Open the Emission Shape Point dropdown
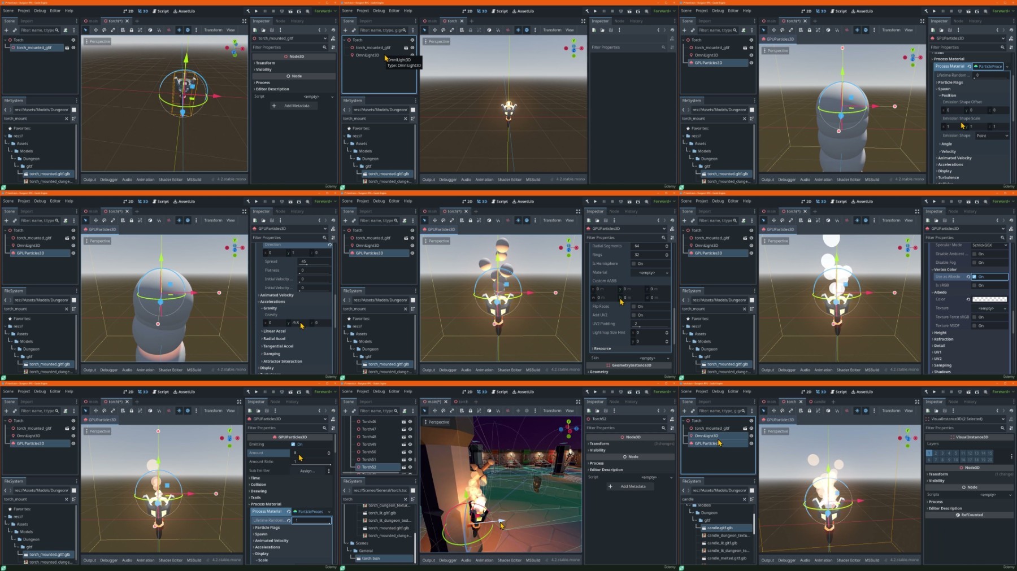This screenshot has height=571, width=1017. [x=992, y=136]
